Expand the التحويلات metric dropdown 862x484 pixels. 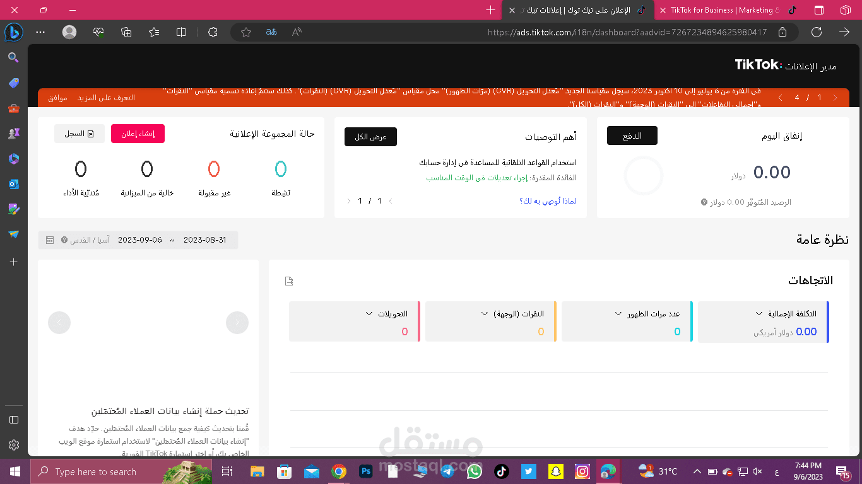(369, 313)
